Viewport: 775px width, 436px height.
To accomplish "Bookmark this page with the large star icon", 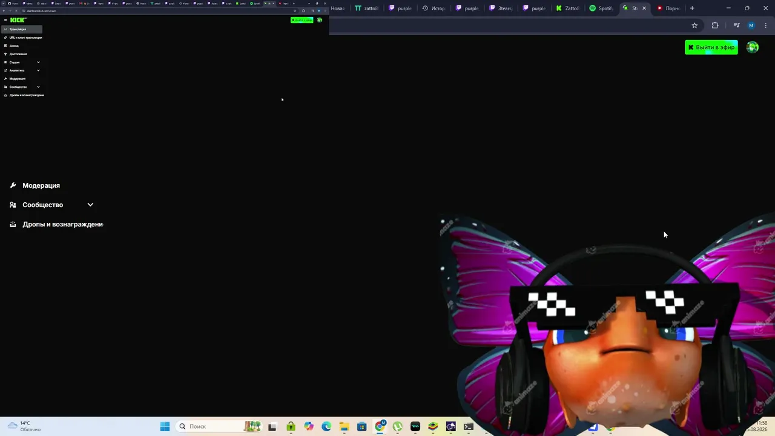I will (694, 25).
